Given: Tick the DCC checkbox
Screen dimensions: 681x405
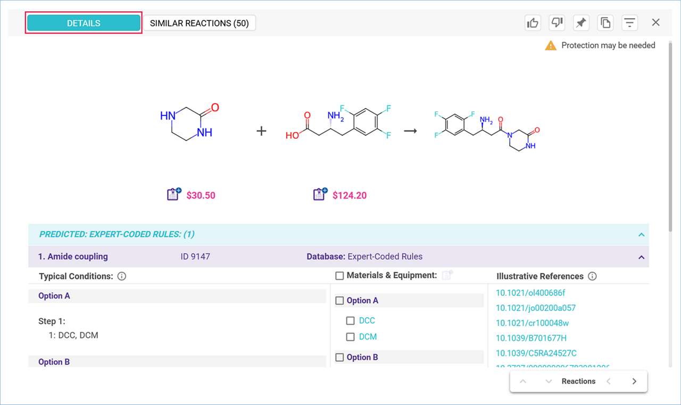Looking at the screenshot, I should tap(350, 321).
